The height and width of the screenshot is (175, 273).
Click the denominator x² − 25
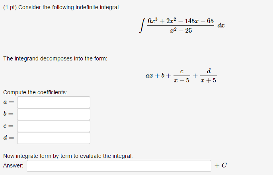[181, 31]
